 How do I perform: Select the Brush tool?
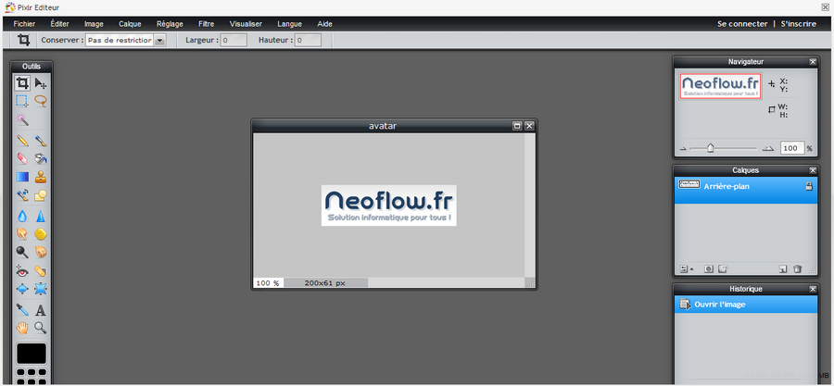click(41, 141)
